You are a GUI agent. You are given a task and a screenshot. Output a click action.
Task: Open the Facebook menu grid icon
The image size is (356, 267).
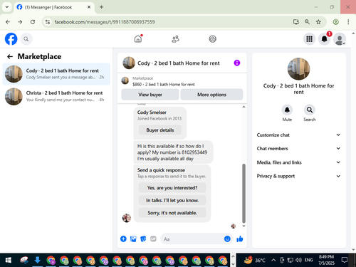(x=309, y=39)
